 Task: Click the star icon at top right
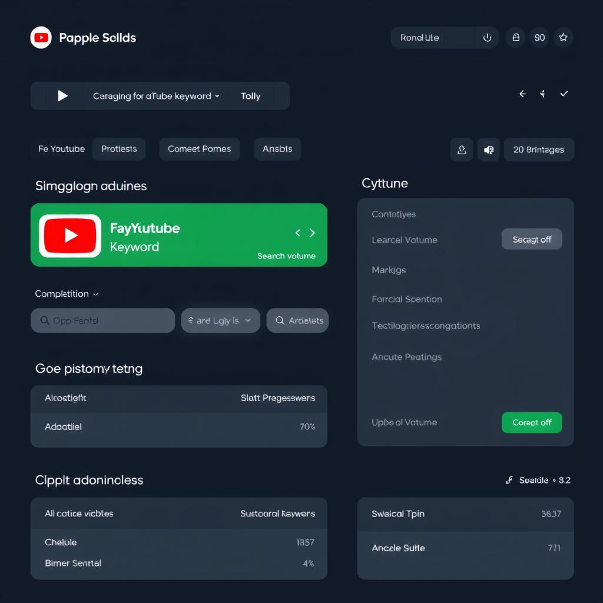click(x=563, y=37)
